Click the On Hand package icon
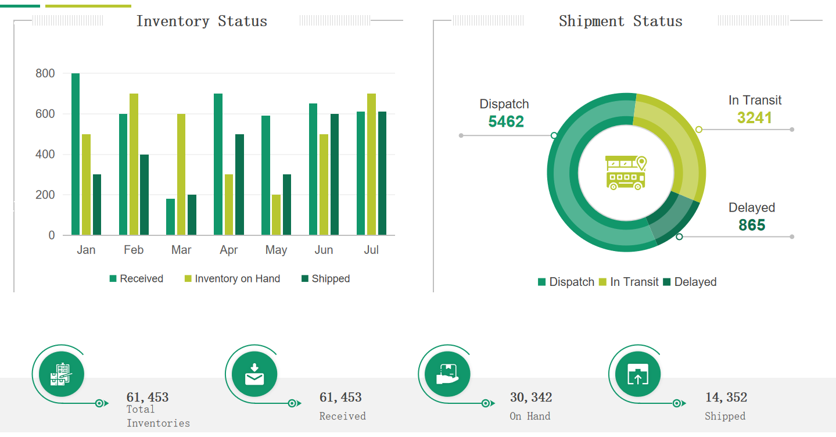Image resolution: width=836 pixels, height=437 pixels. point(447,374)
